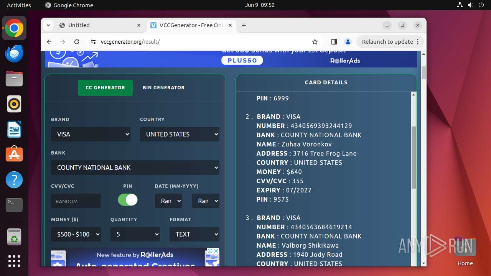Open Chrome side panel icon

334,42
